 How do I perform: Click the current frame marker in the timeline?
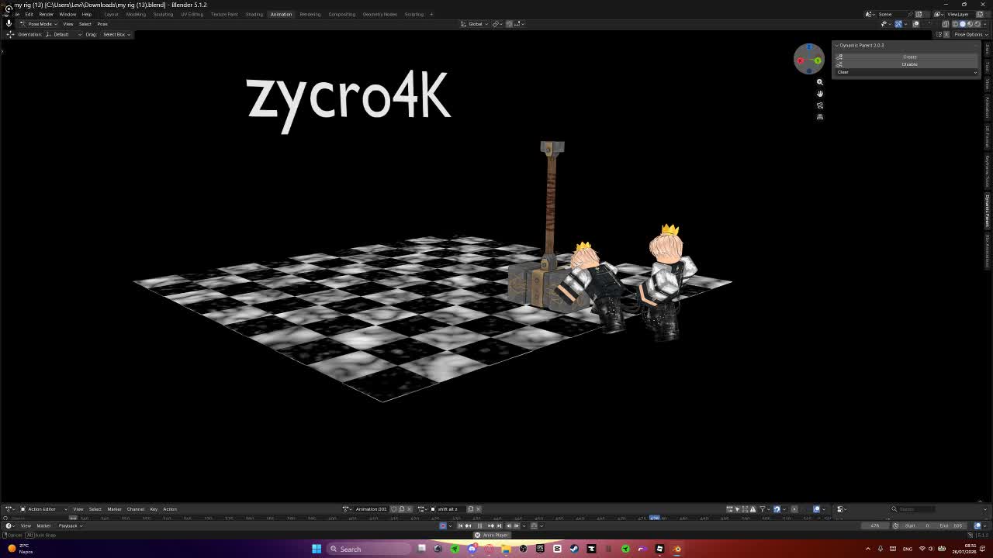pyautogui.click(x=655, y=518)
